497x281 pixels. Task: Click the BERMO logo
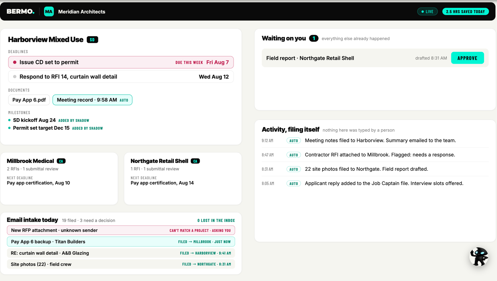tap(21, 11)
